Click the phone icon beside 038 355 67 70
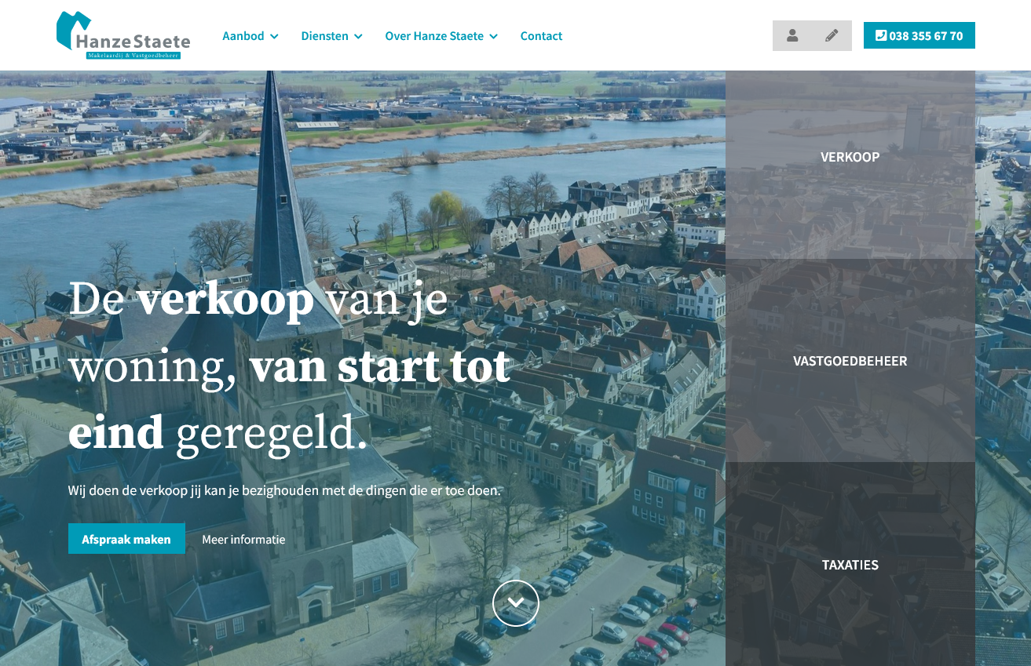The height and width of the screenshot is (666, 1031). click(880, 35)
